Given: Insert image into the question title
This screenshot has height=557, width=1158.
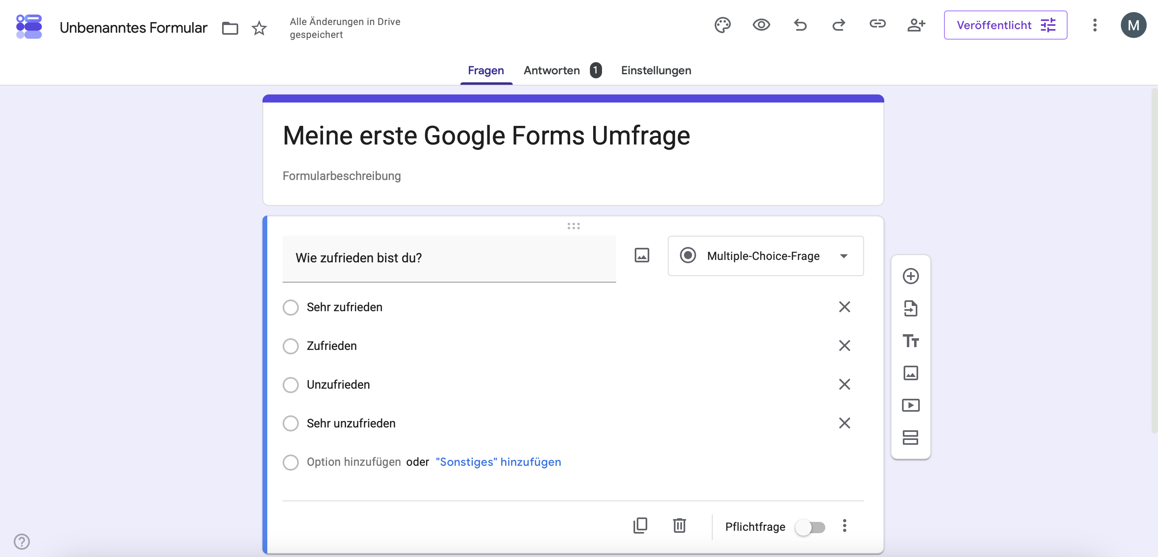Looking at the screenshot, I should tap(642, 255).
